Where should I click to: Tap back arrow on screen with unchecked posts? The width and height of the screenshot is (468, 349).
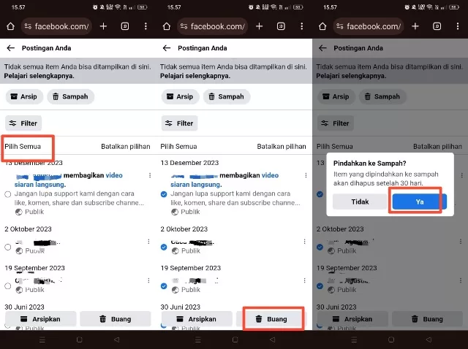point(11,48)
